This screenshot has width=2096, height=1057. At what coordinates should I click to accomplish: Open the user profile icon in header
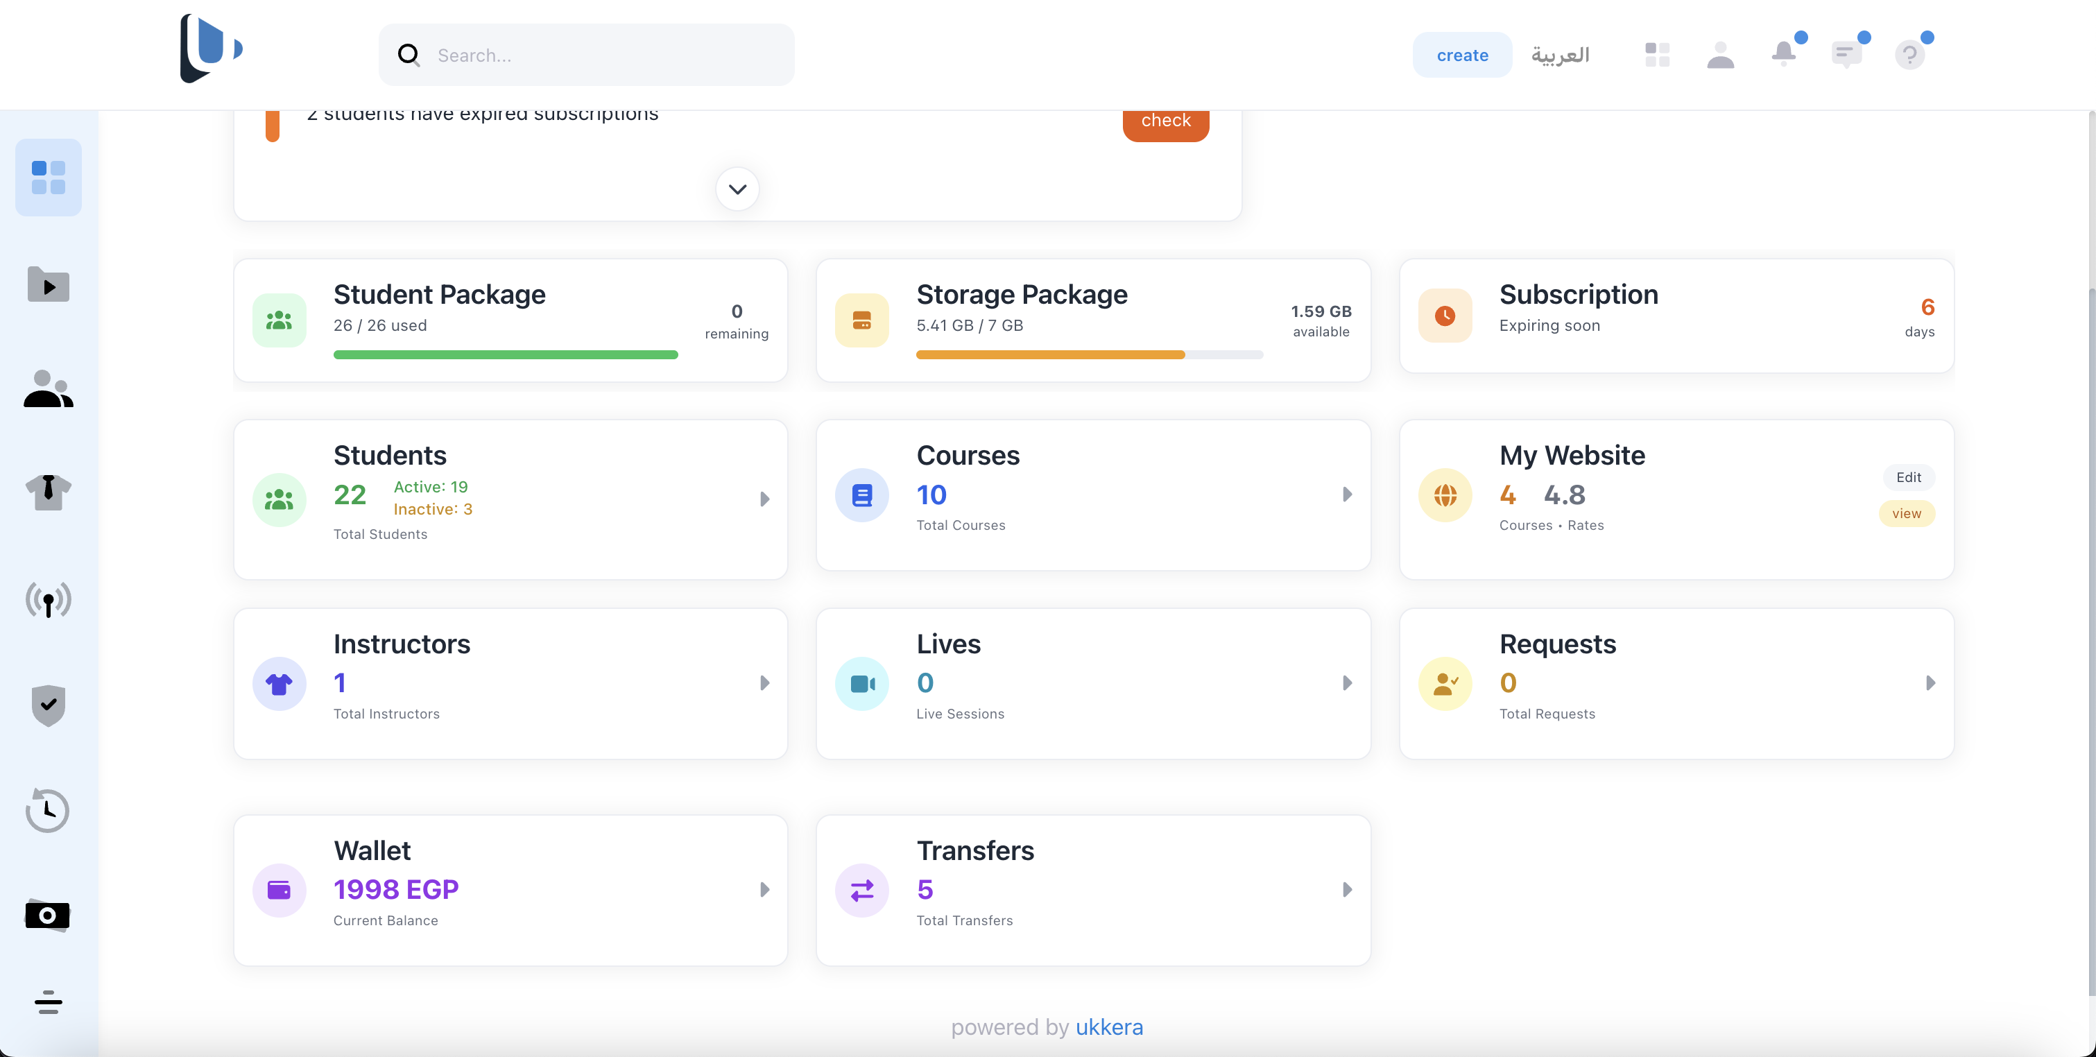[x=1720, y=55]
